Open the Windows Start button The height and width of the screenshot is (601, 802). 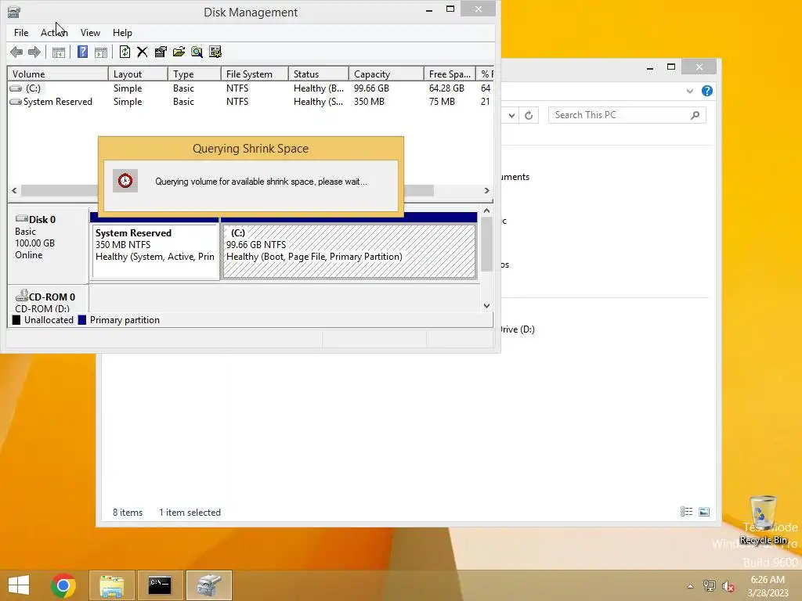tap(19, 585)
